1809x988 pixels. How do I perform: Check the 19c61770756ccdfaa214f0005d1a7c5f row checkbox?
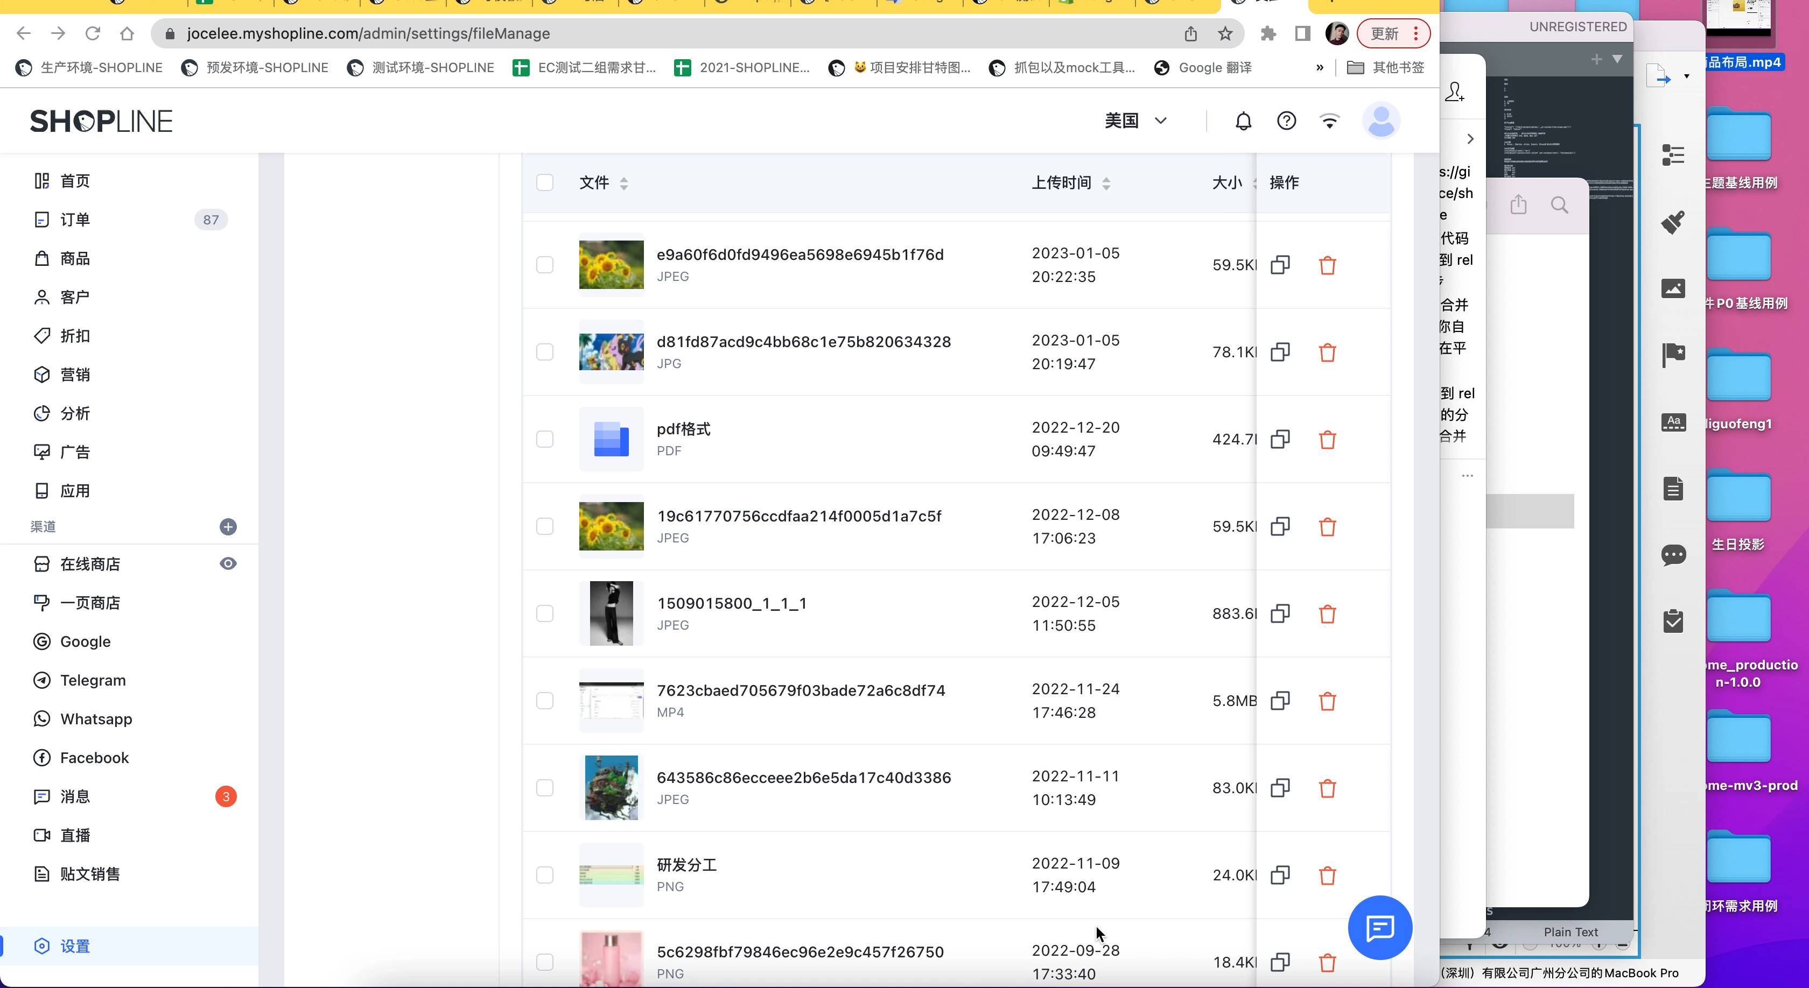point(544,526)
